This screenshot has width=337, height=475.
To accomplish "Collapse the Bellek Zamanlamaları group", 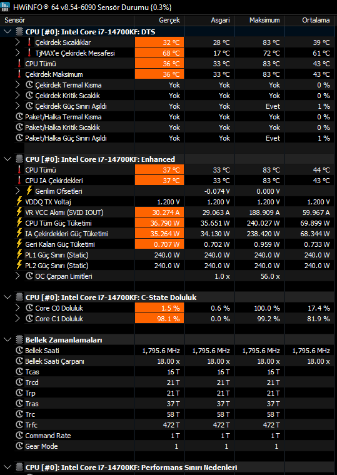I will tap(8, 340).
